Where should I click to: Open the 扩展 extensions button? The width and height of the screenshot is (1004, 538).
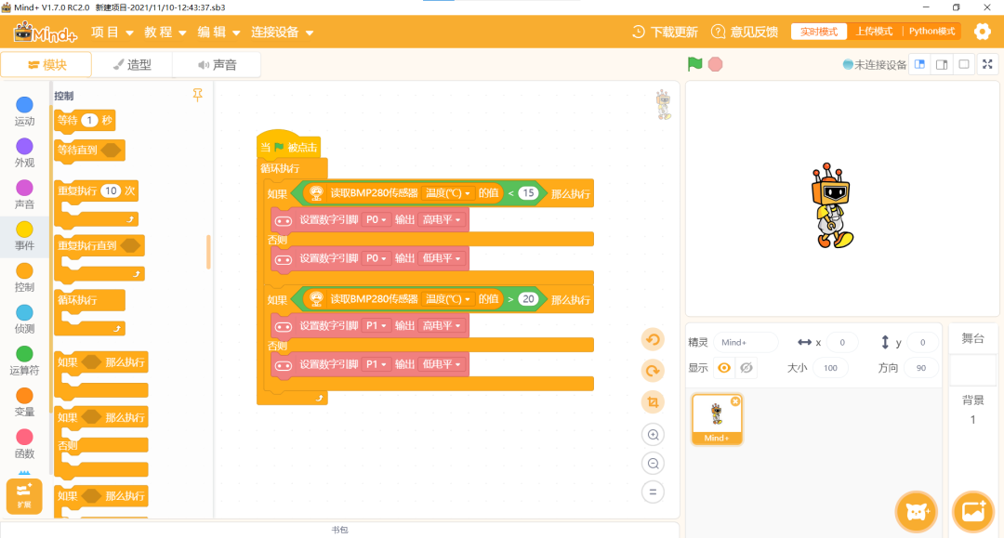24,496
